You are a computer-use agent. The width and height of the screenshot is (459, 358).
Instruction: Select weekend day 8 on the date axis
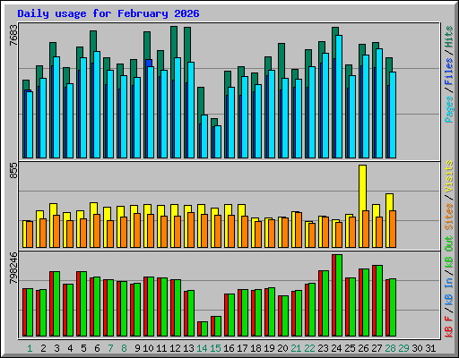(x=124, y=348)
